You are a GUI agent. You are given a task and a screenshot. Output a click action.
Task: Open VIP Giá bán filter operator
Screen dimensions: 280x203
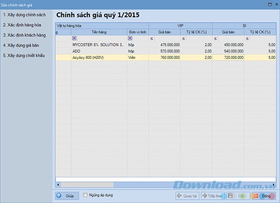pyautogui.click(x=152, y=38)
